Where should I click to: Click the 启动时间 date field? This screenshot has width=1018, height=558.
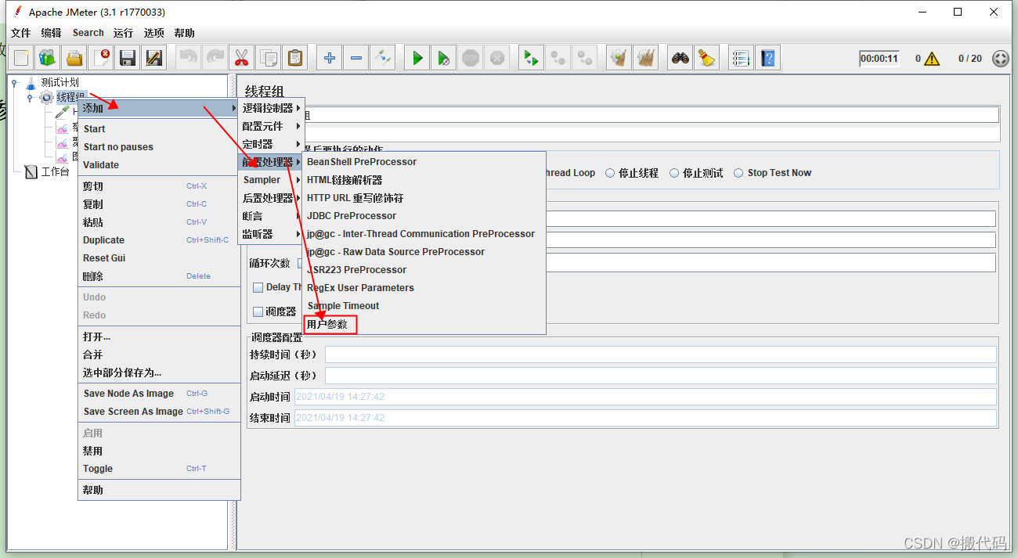pyautogui.click(x=645, y=397)
